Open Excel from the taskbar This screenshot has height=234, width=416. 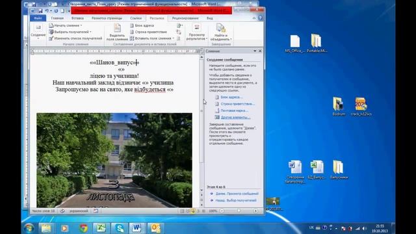point(101,228)
